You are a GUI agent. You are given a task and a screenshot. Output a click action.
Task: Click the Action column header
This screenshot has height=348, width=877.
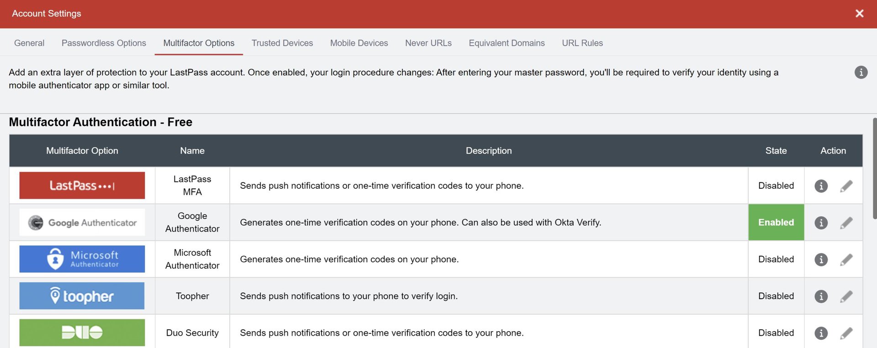tap(833, 151)
